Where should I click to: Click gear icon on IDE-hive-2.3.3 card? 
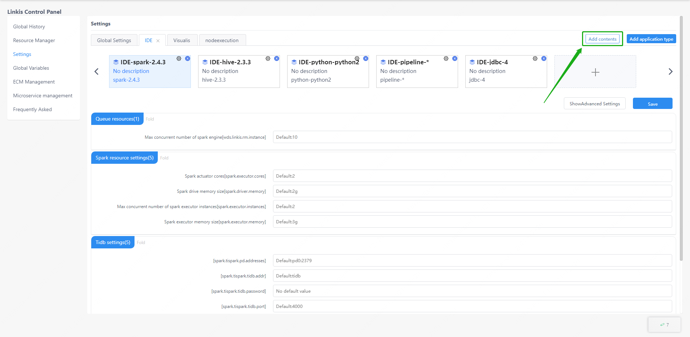tap(268, 58)
